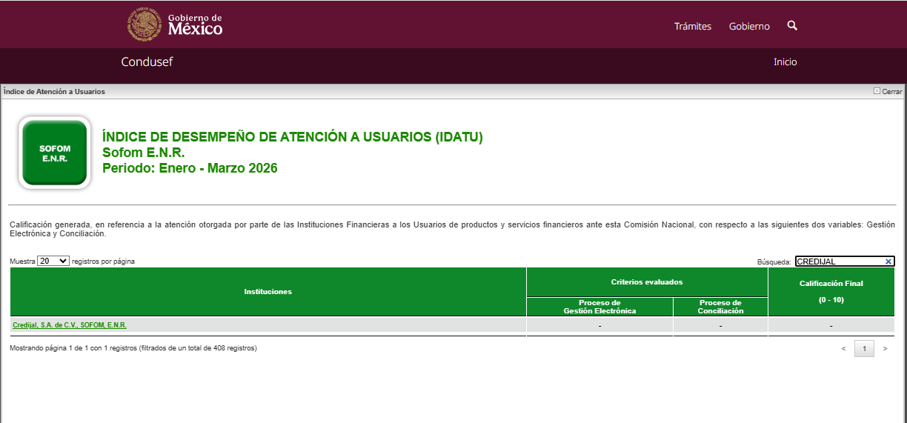Open the search magnifier icon

pos(792,26)
